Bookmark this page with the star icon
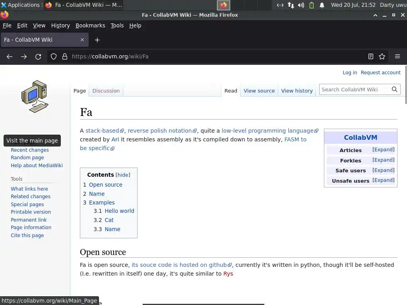 [382, 56]
